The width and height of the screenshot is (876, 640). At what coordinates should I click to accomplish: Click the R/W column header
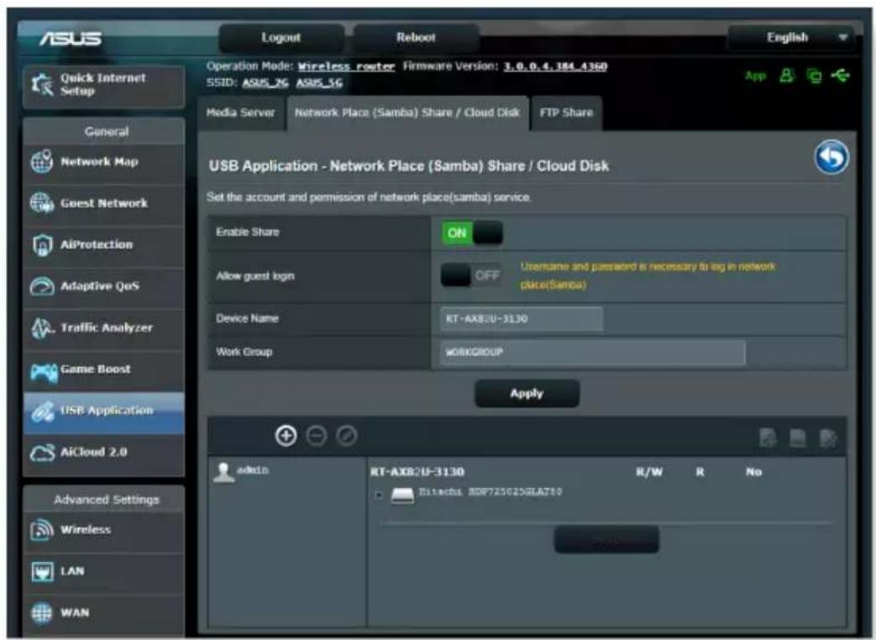coord(649,472)
